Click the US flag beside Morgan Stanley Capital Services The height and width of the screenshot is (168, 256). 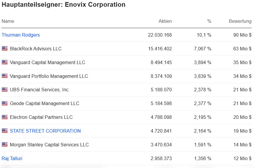5,144
